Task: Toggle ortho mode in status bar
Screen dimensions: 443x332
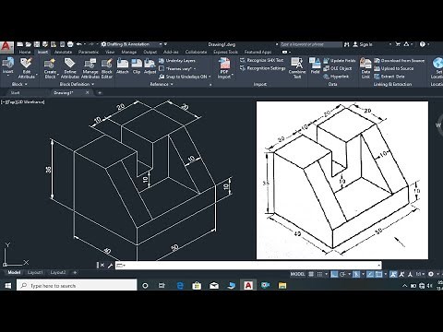Action: [334, 274]
